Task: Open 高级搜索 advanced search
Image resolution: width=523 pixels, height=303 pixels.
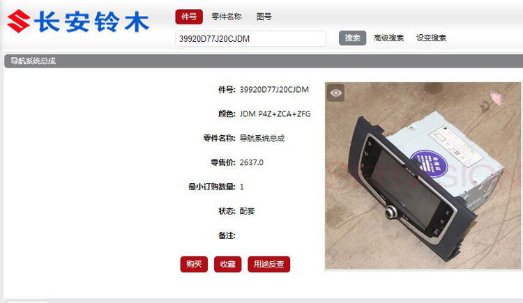Action: click(x=388, y=38)
